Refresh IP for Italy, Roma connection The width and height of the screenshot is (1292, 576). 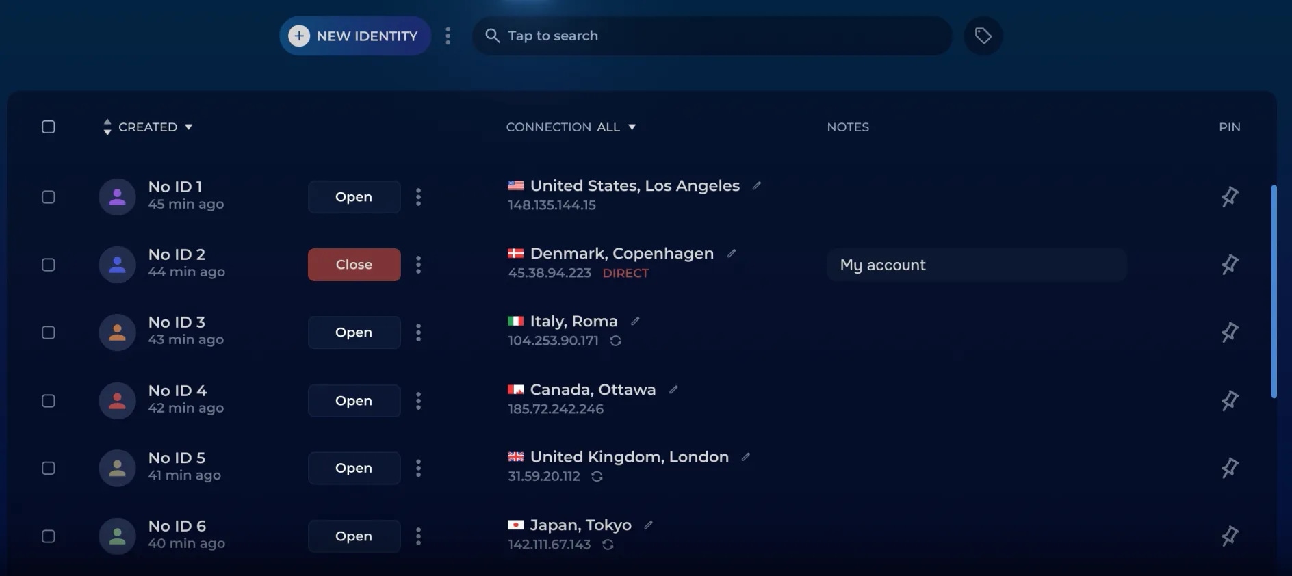pyautogui.click(x=615, y=341)
